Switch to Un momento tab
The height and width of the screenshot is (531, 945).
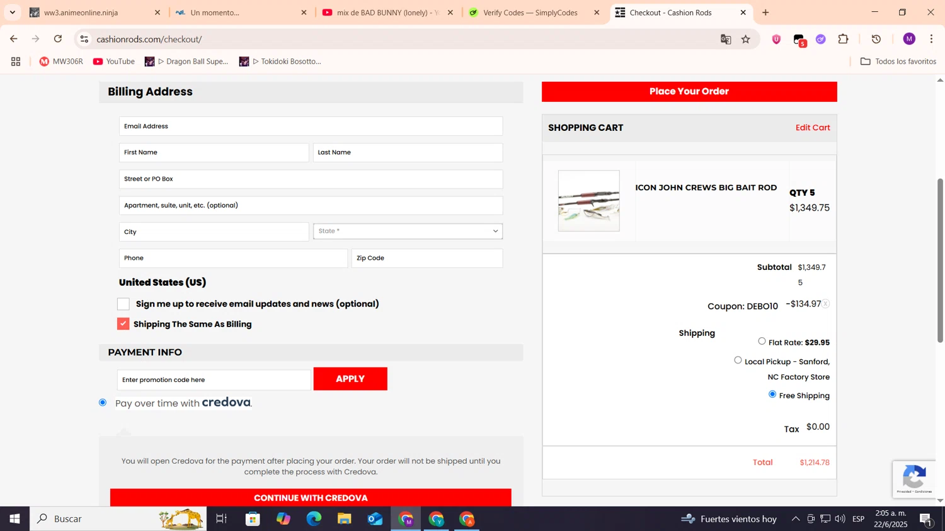click(x=241, y=13)
